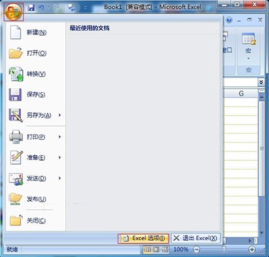Screen dimensions: 269x257
Task: Open the Excel 选项(I) button
Action: 143,238
